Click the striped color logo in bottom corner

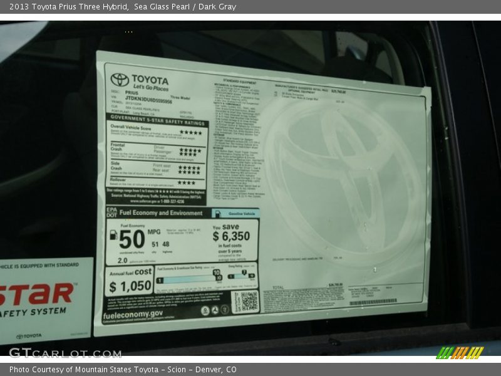[460, 353]
